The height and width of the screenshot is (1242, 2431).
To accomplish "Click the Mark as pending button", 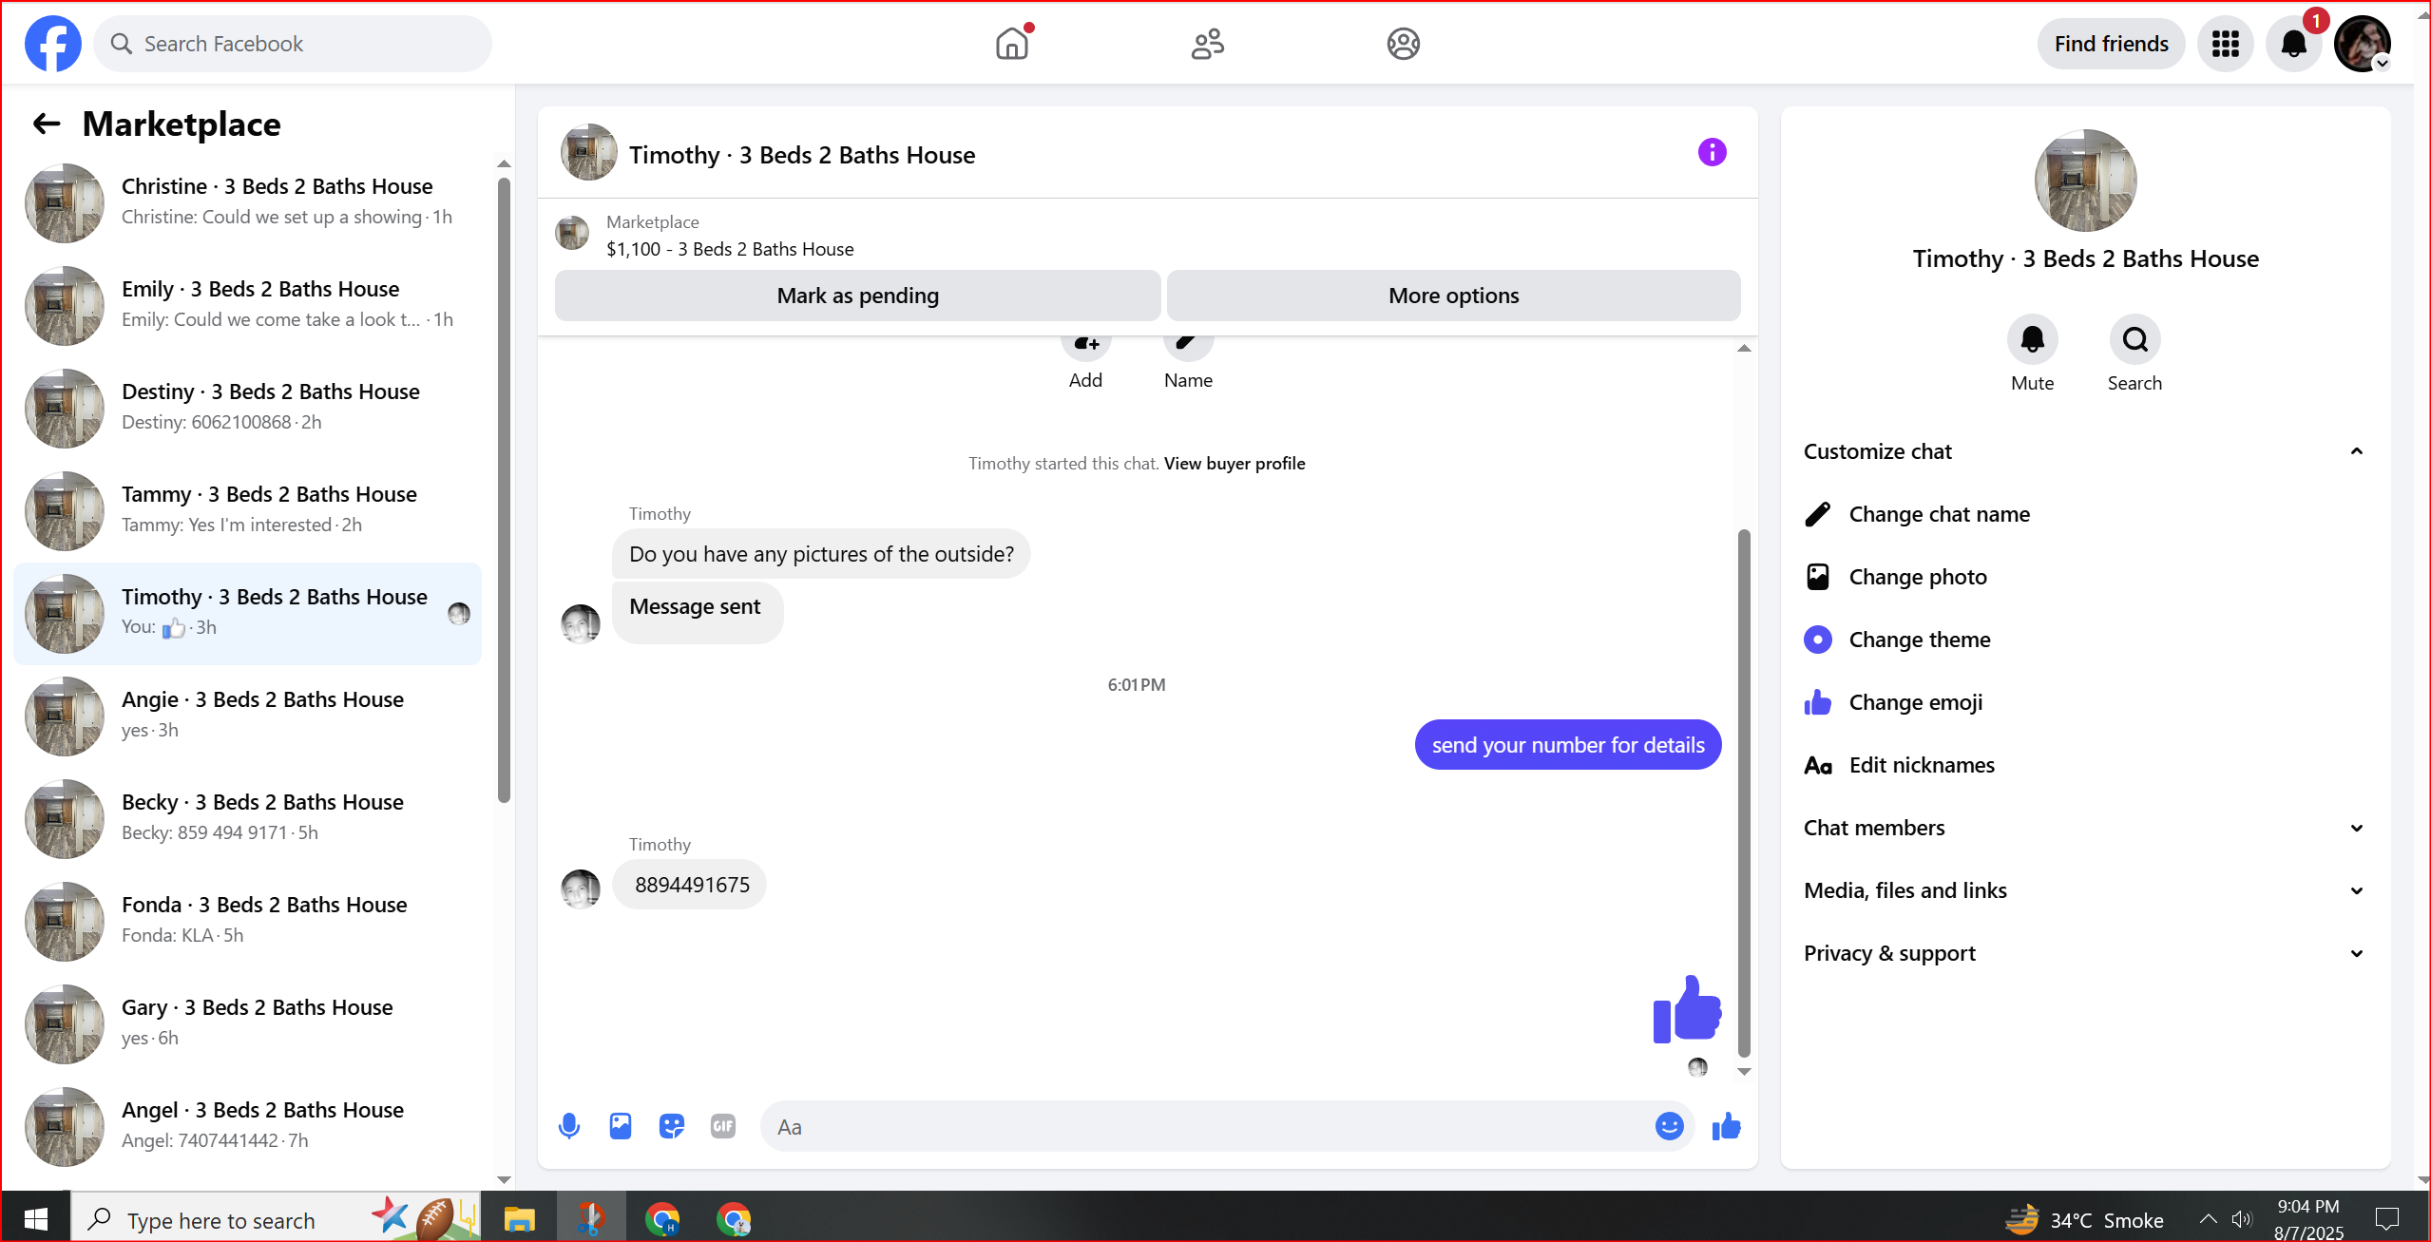I will [x=857, y=296].
